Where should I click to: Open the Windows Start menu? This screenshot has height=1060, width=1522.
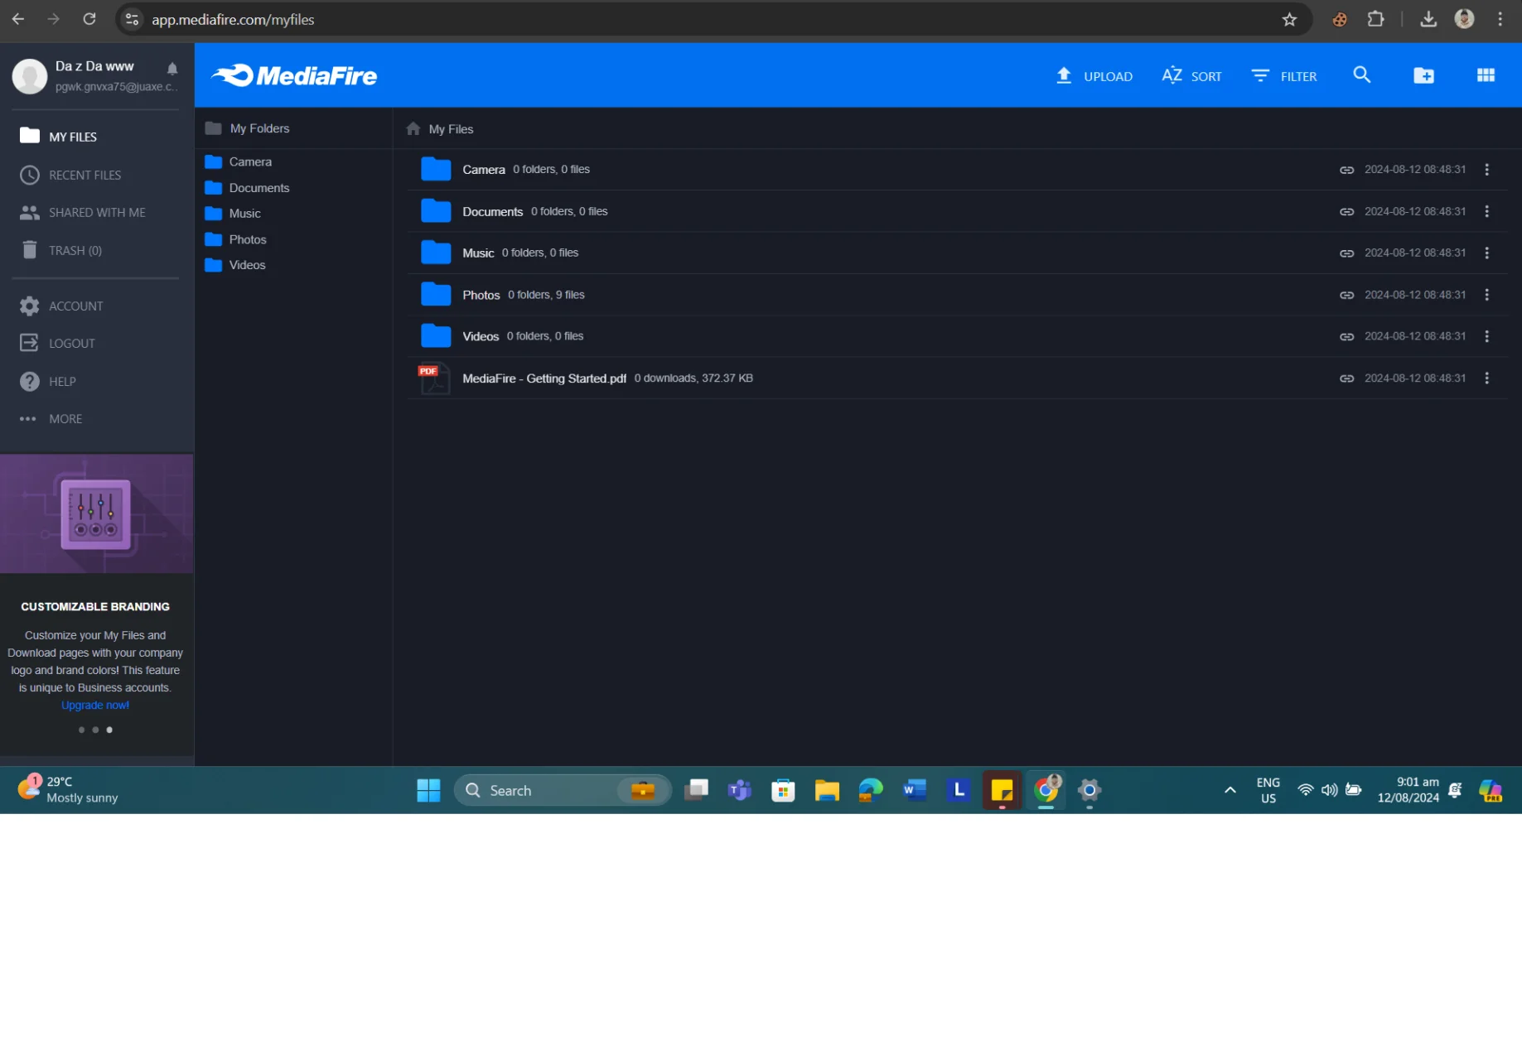click(428, 790)
